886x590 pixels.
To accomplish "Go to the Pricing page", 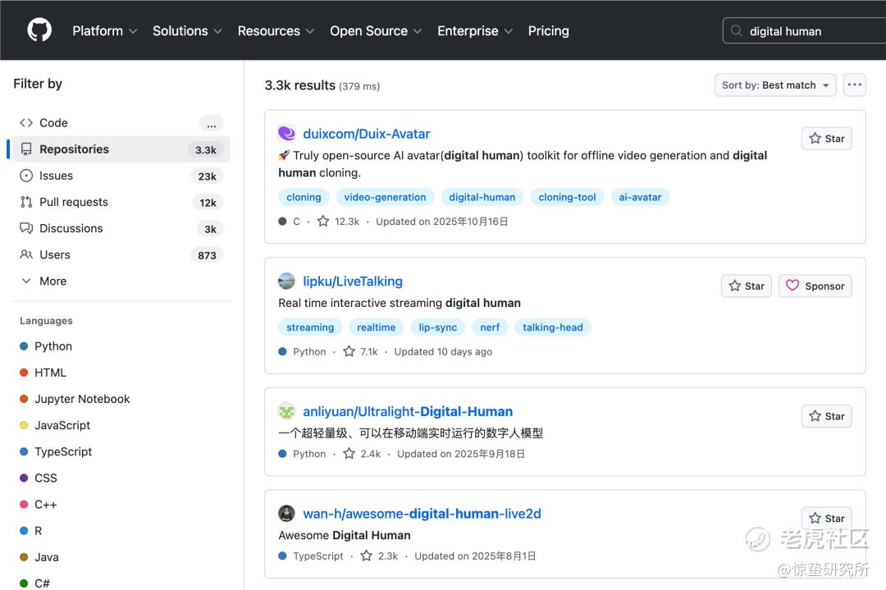I will click(548, 31).
